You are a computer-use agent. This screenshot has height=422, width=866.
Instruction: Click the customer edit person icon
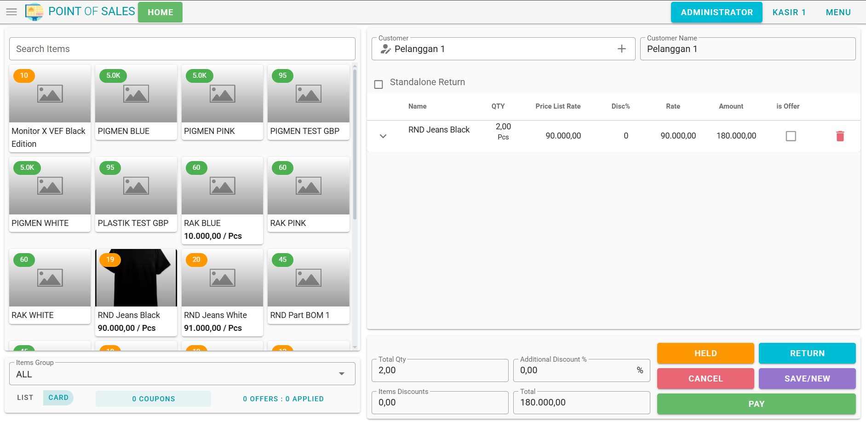coord(385,49)
